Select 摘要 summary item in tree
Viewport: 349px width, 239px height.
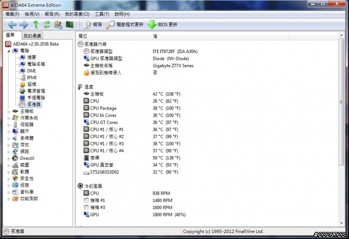[x=32, y=57]
